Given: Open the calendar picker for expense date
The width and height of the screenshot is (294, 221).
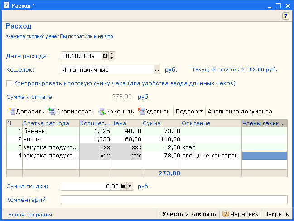Looking at the screenshot, I should pos(106,56).
